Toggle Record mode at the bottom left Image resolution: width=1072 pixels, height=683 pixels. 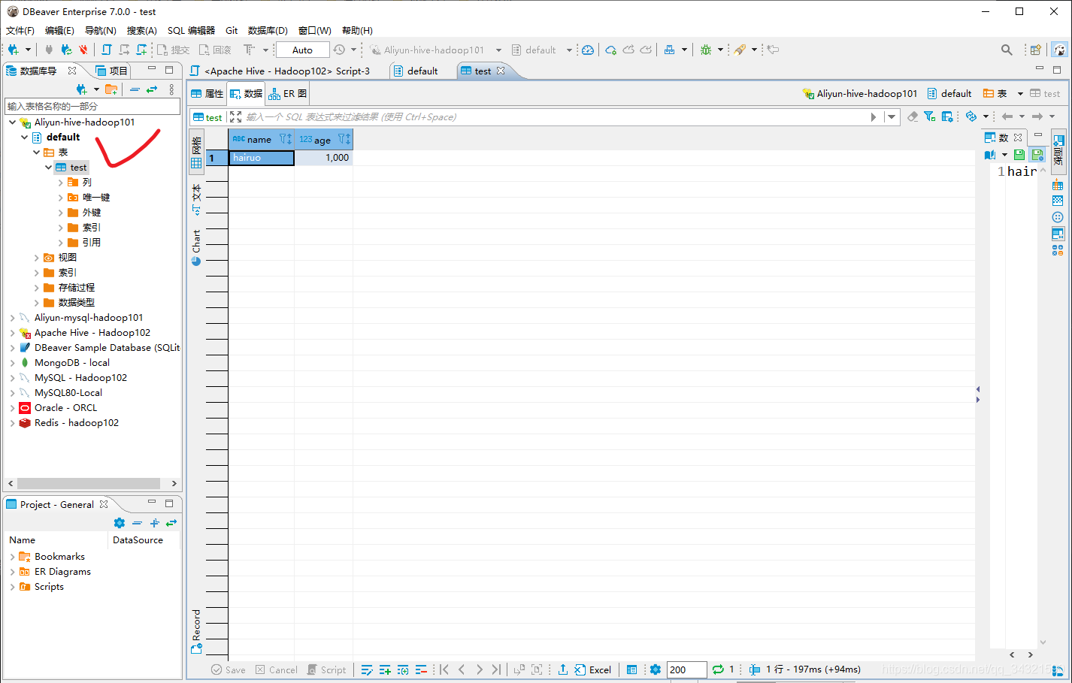[x=197, y=632]
